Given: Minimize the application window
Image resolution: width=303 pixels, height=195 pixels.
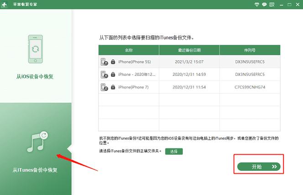Looking at the screenshot, I should pos(282,5).
